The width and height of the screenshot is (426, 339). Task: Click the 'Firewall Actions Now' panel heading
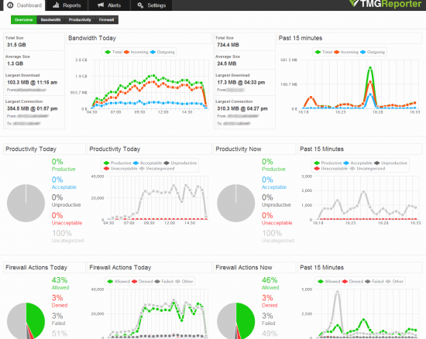click(x=244, y=267)
